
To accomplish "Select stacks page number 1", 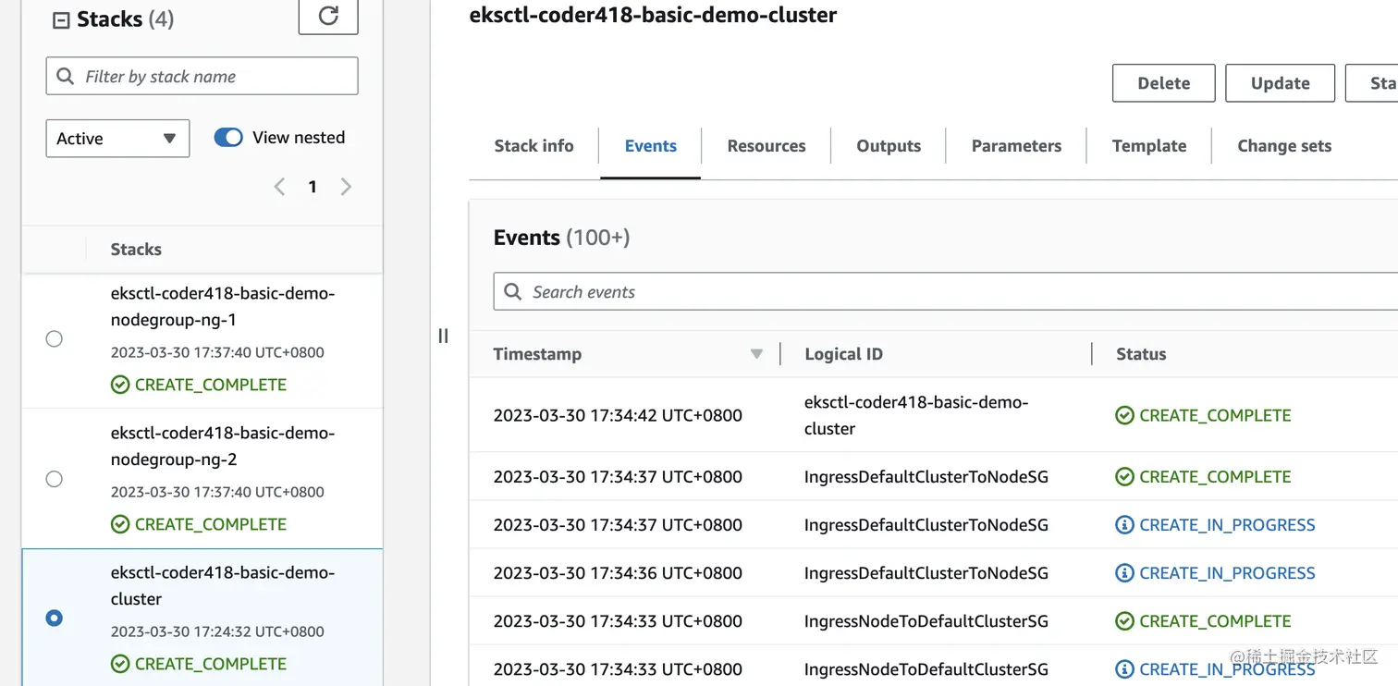I will (313, 187).
